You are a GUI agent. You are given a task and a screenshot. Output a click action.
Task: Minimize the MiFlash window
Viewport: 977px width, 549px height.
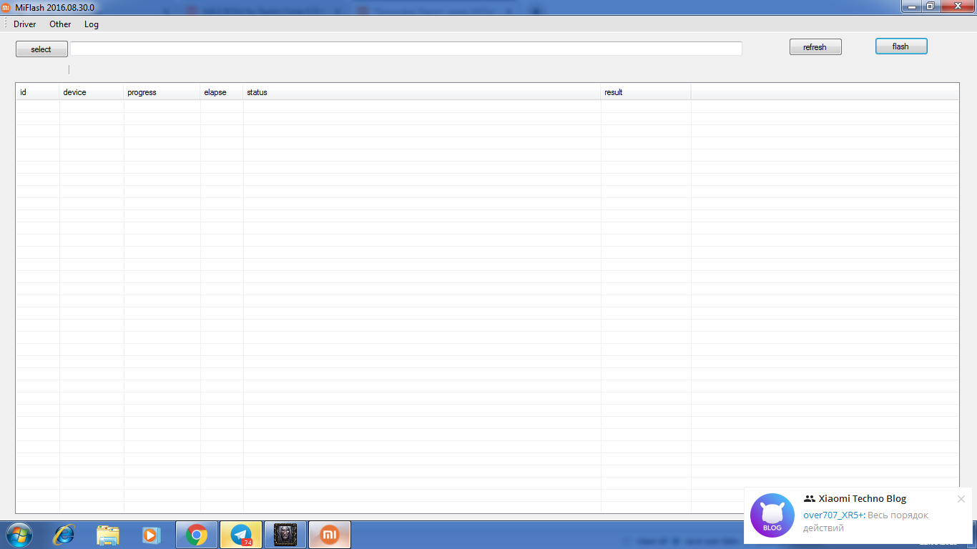[x=911, y=6]
